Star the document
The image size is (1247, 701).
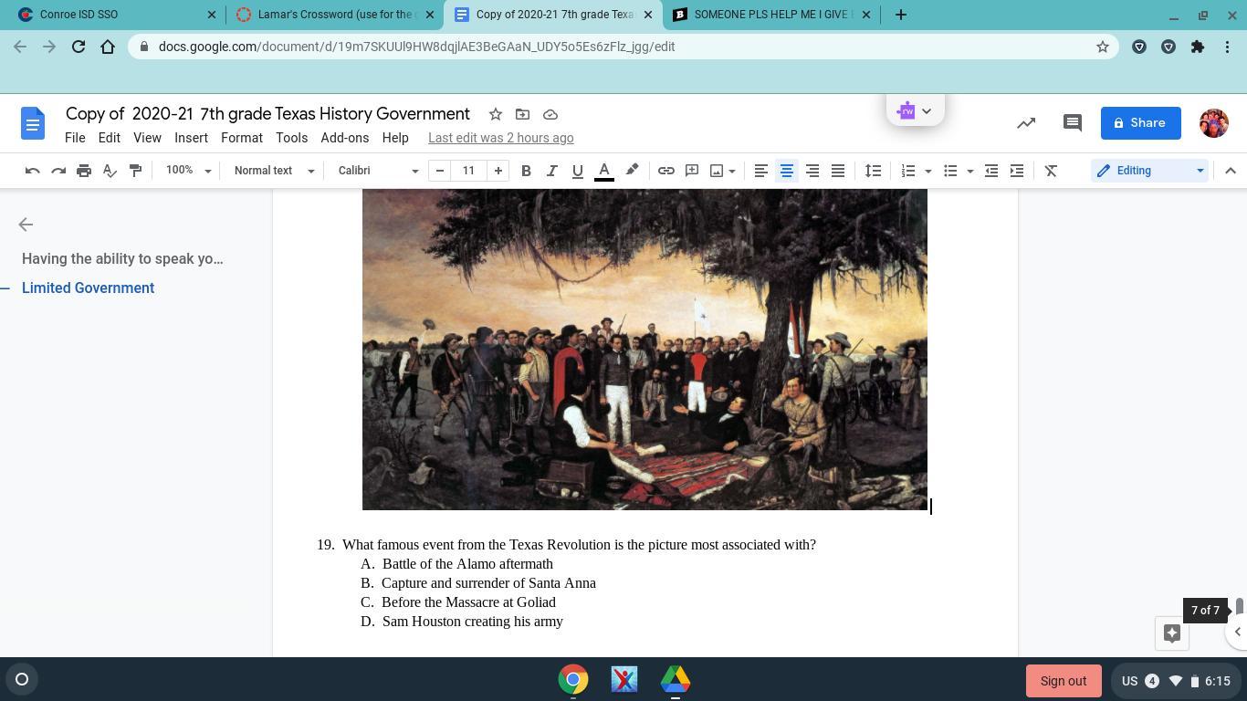[x=496, y=114]
